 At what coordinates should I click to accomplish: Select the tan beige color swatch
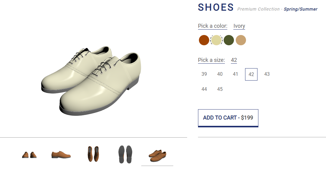[241, 40]
